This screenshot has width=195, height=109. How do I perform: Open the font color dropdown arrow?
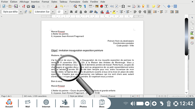pos(111,12)
